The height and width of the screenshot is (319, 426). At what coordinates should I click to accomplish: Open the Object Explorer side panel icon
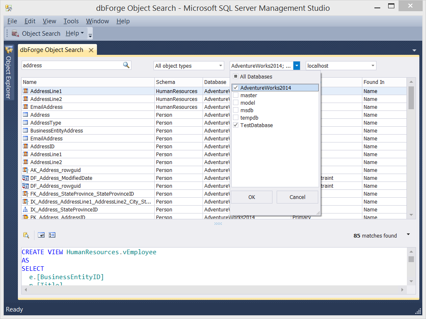[9, 50]
